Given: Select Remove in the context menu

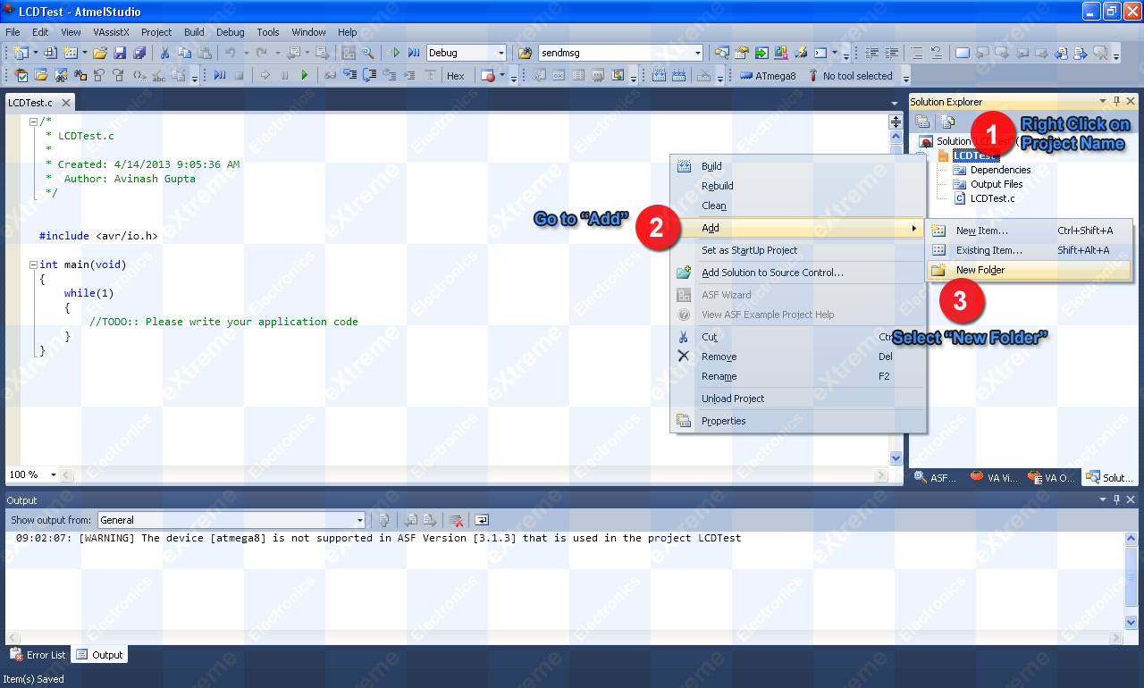Looking at the screenshot, I should point(797,356).
